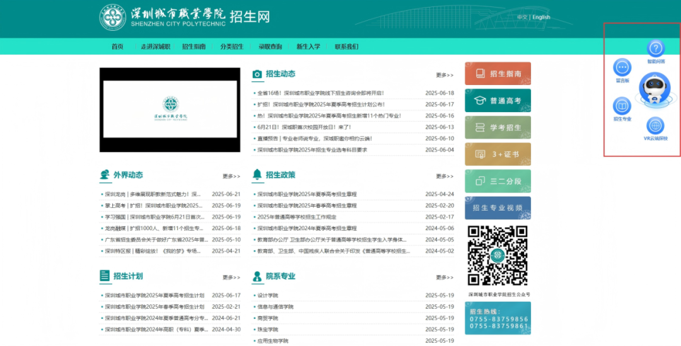Switch language to English

(541, 18)
